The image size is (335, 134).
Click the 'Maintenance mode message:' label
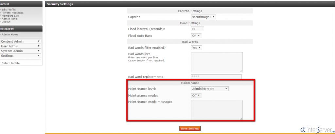(150, 102)
